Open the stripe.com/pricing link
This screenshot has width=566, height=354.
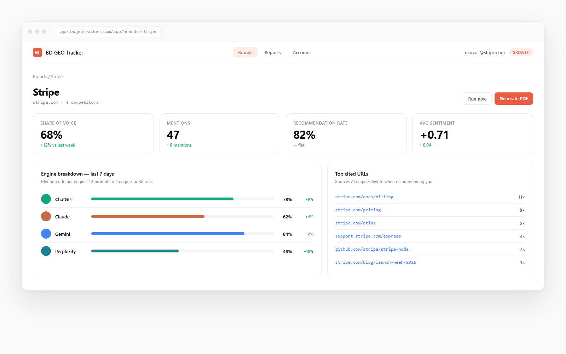[358, 210]
